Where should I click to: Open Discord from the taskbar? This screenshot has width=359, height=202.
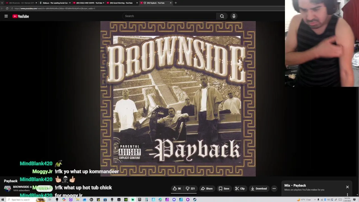tap(174, 199)
